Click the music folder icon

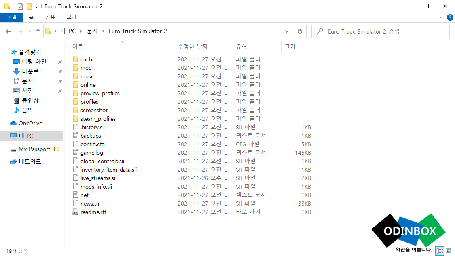76,76
